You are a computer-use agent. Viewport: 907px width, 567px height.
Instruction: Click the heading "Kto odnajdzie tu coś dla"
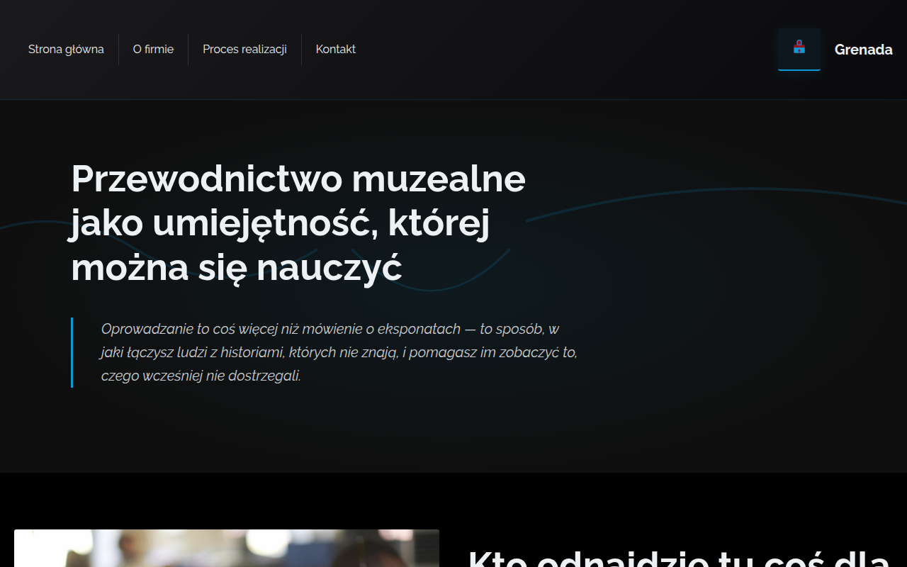tap(679, 557)
